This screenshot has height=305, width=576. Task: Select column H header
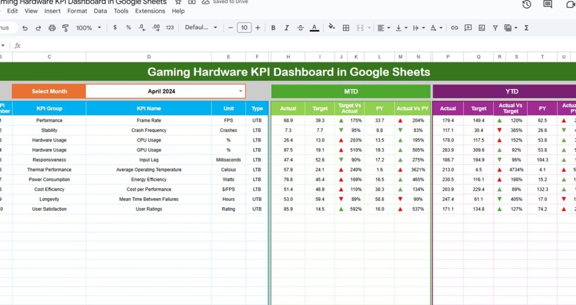pos(288,57)
